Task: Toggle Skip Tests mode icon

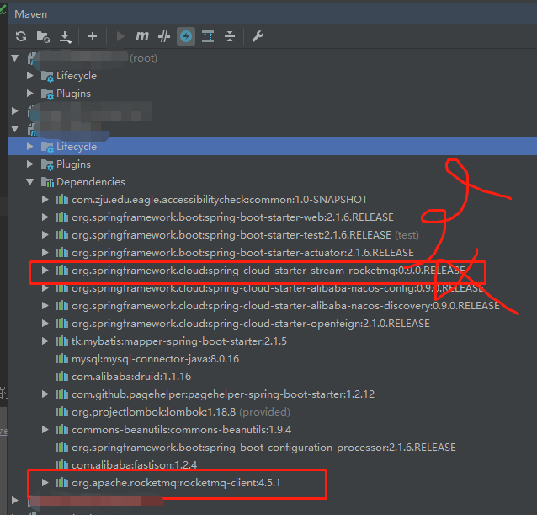Action: point(163,36)
